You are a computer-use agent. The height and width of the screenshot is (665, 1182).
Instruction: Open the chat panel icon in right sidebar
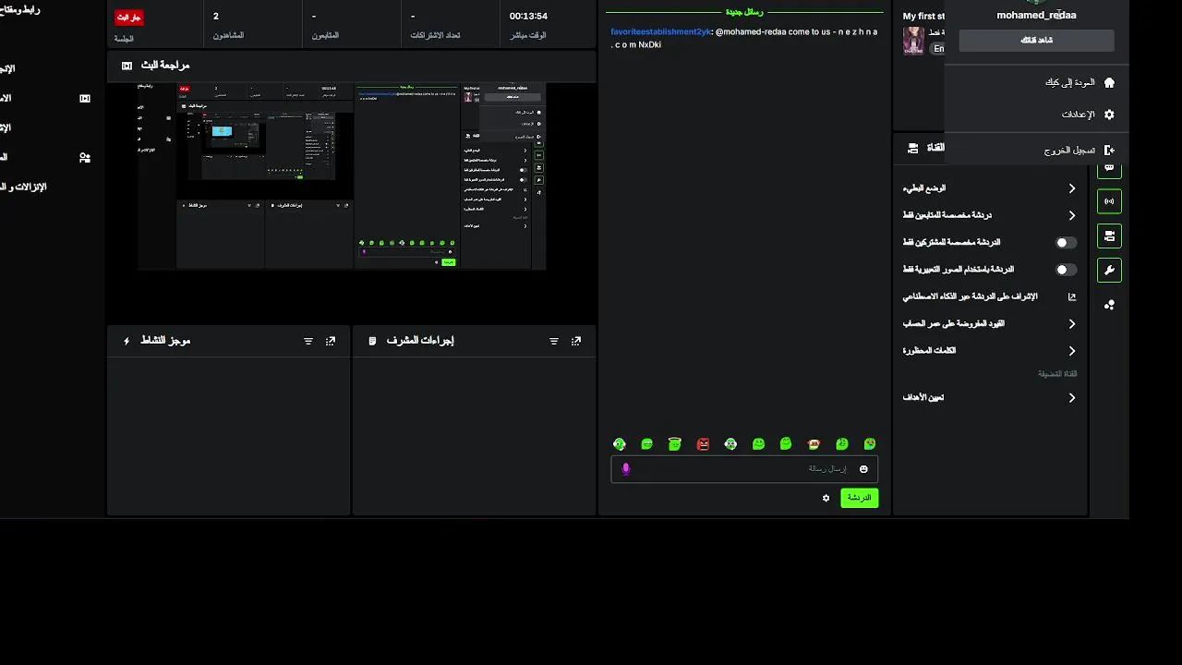pyautogui.click(x=1109, y=168)
